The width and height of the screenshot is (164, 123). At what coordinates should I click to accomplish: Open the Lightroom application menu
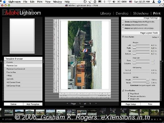pyautogui.click(x=15, y=2)
